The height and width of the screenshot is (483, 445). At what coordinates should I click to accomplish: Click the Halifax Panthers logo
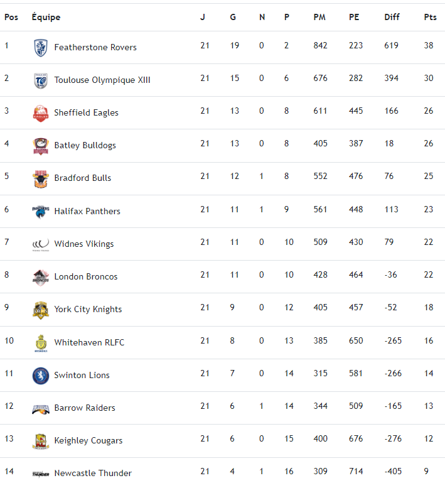pyautogui.click(x=40, y=211)
